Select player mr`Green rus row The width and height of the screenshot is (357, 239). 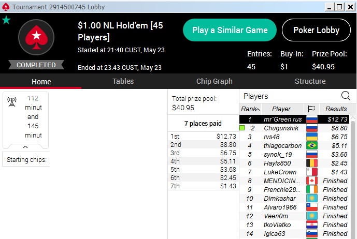pyautogui.click(x=294, y=119)
